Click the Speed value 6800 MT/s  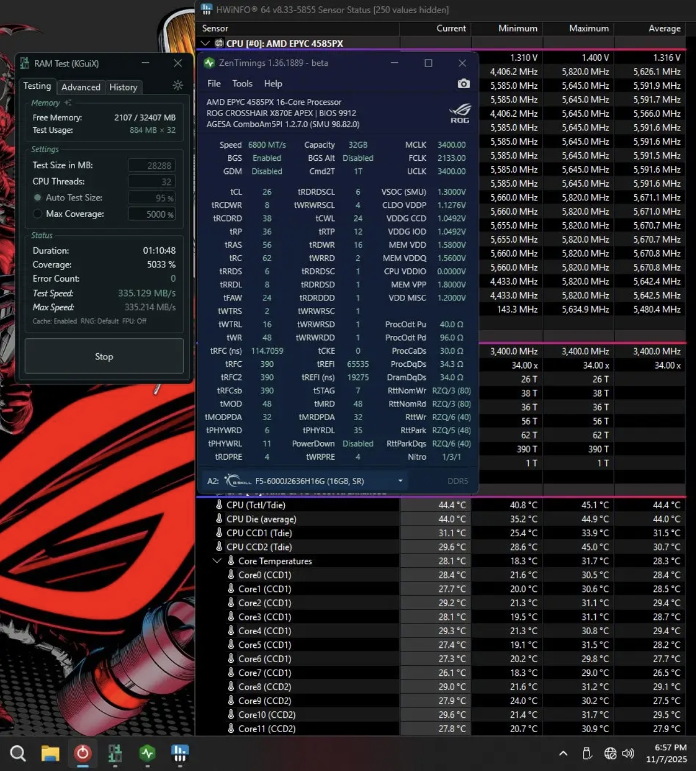pyautogui.click(x=267, y=145)
